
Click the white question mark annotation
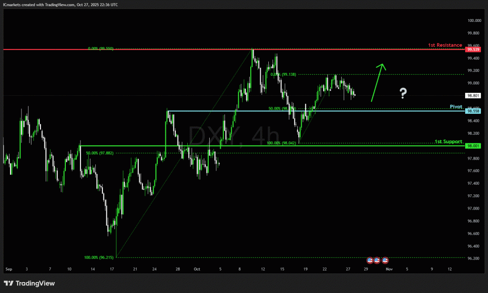click(403, 93)
